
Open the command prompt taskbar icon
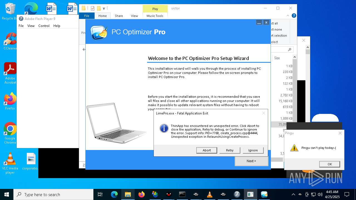182,194
